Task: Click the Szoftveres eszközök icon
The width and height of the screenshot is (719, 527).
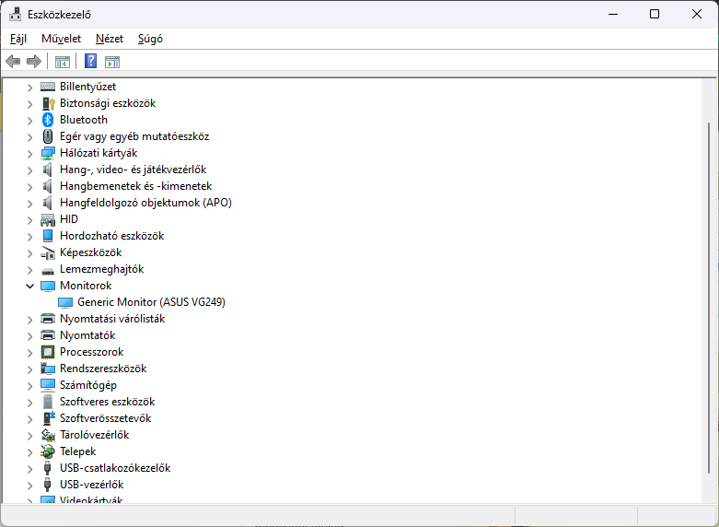Action: click(x=48, y=402)
